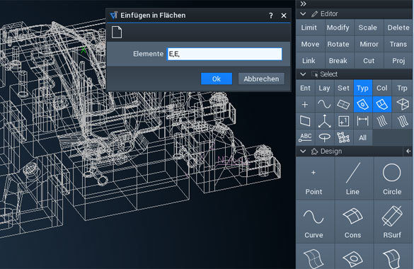Viewport: 414px width, 269px height.
Task: Toggle the ellipse lasso filter icon
Action: point(324,137)
